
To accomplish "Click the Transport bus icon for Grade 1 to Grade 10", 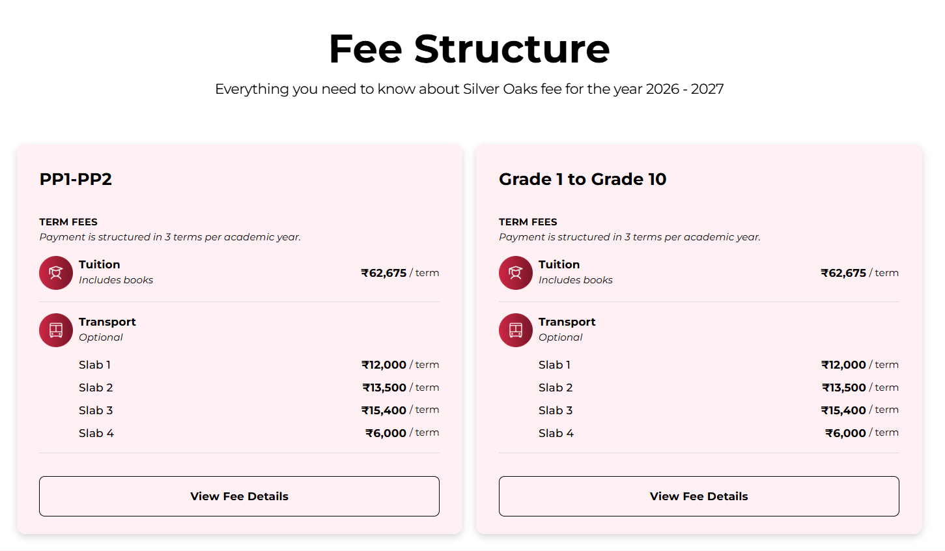I will (515, 330).
